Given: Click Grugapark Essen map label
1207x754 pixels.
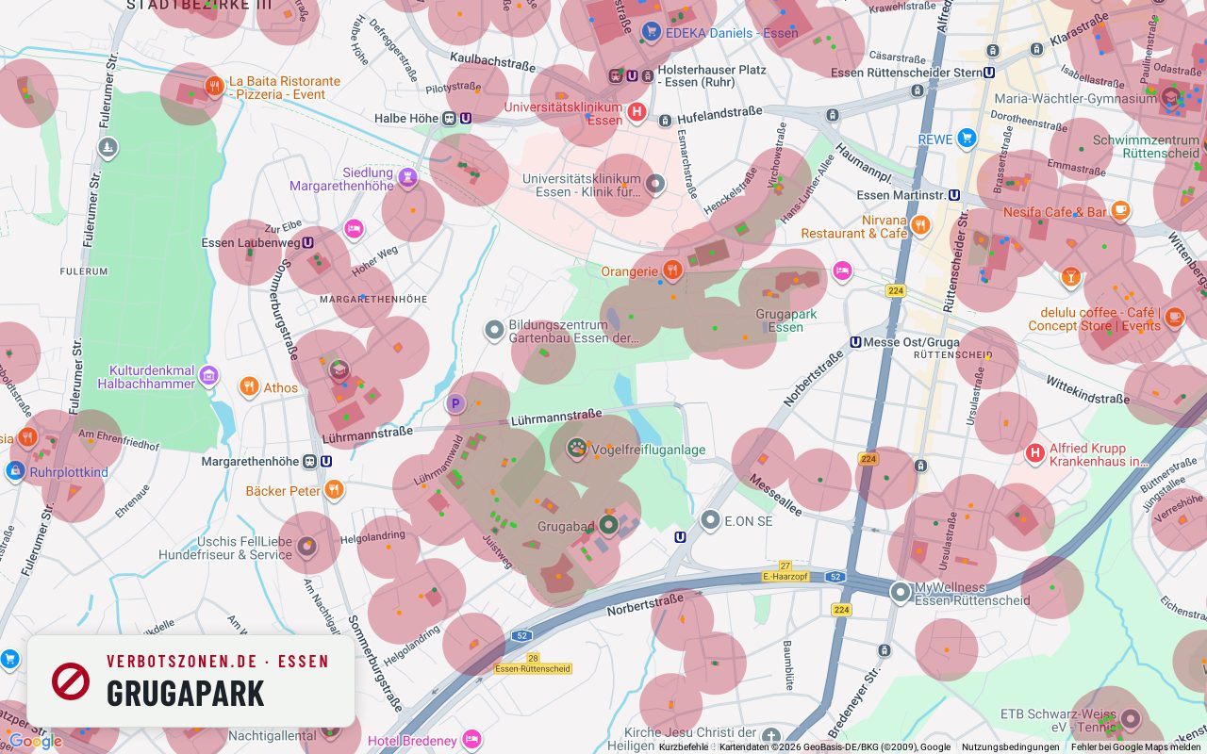Looking at the screenshot, I should tap(785, 320).
